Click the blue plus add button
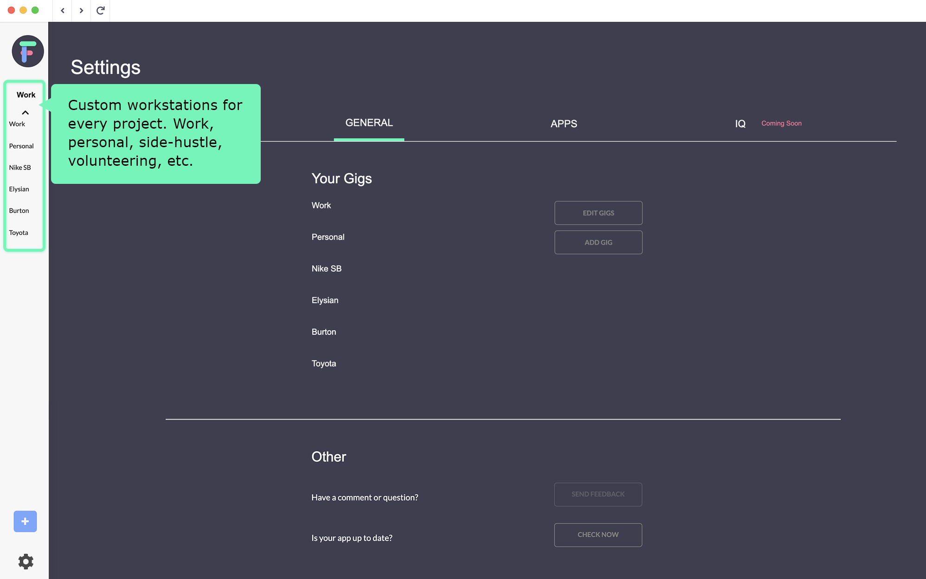This screenshot has width=926, height=579. pos(25,521)
